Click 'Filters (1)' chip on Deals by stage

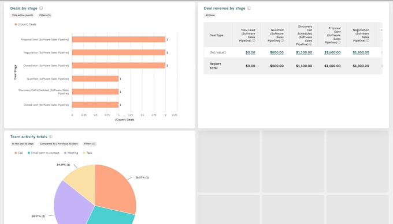[x=45, y=15]
